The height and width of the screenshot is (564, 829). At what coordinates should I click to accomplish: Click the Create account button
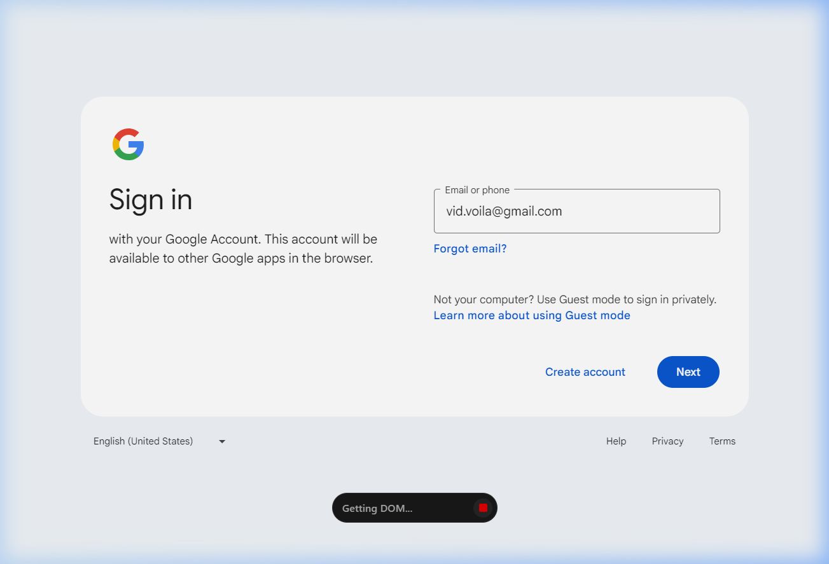[x=585, y=372]
